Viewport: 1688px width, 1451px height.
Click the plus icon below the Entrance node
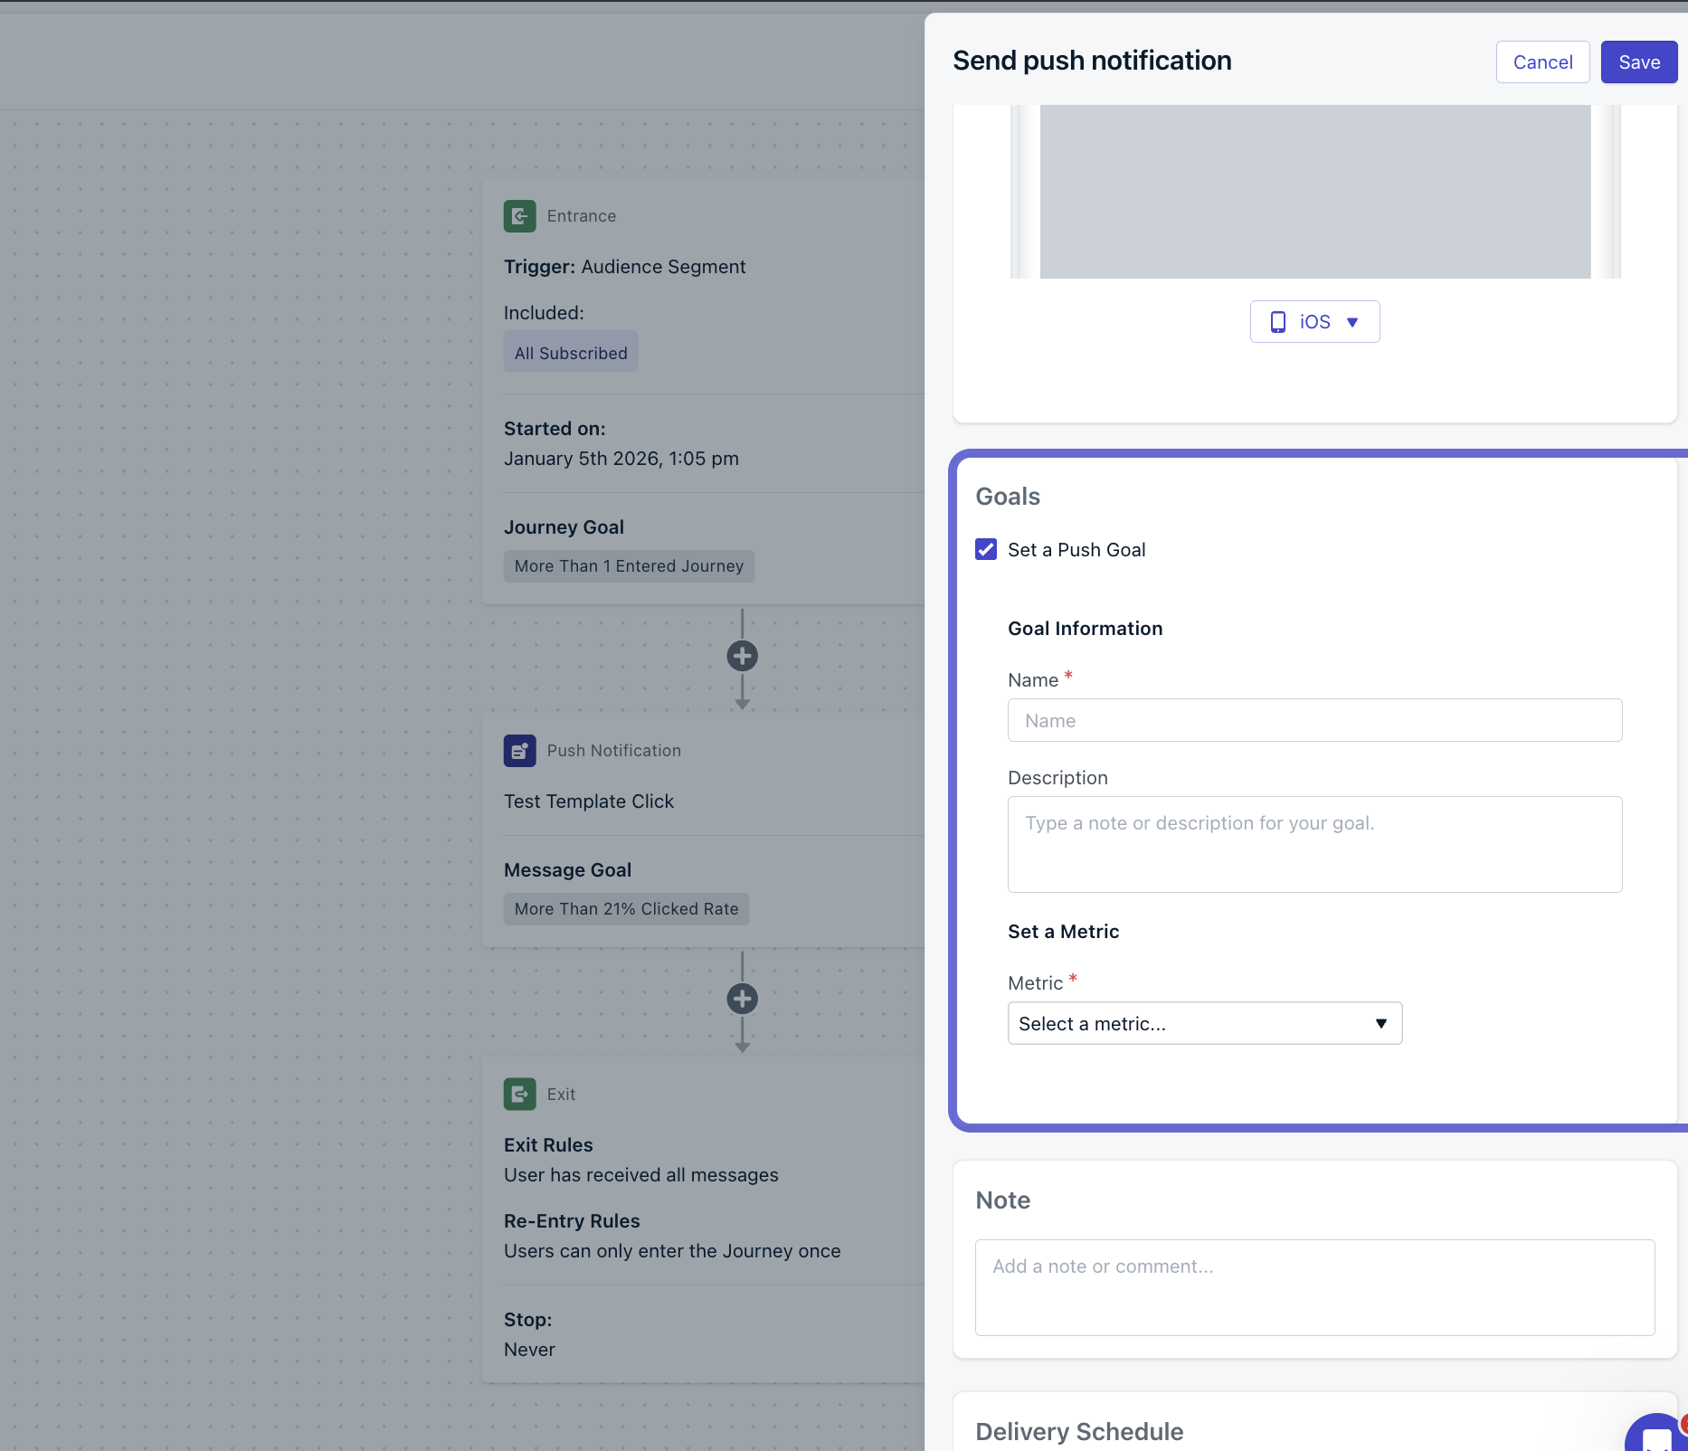click(x=742, y=655)
